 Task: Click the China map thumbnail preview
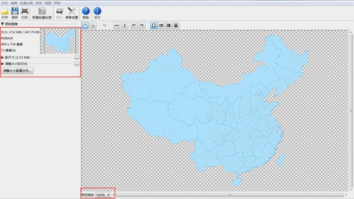tap(60, 41)
